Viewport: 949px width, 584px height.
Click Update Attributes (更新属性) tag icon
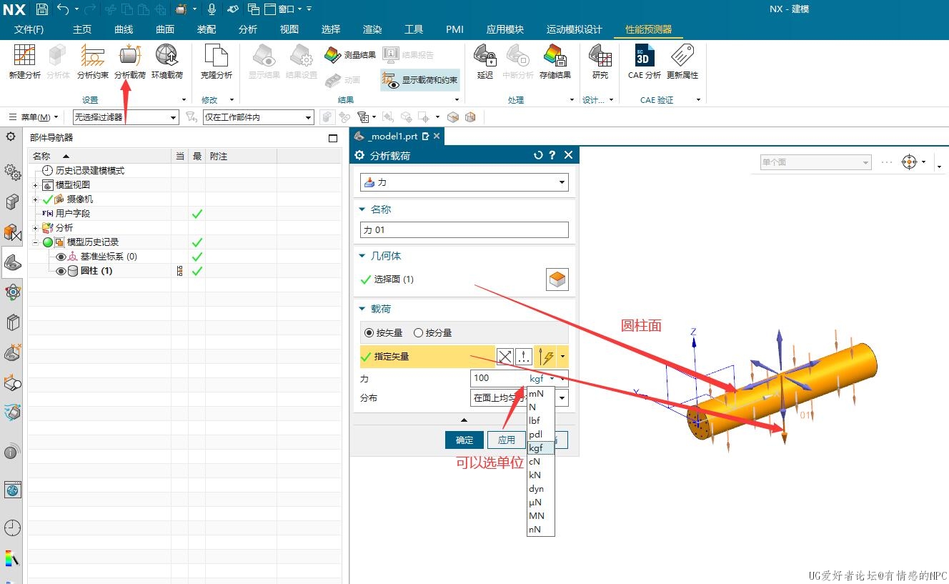[x=682, y=61]
